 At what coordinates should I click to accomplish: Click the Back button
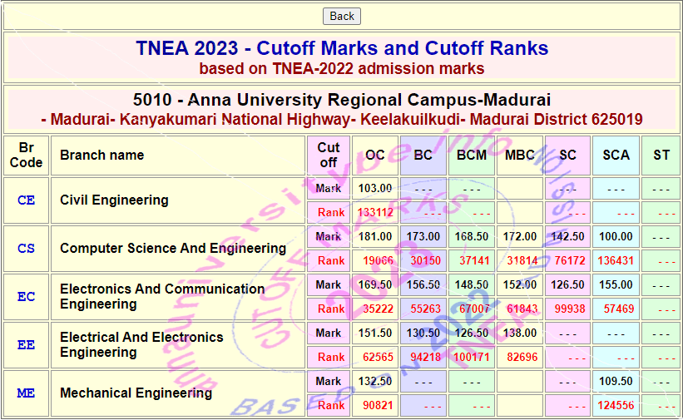(341, 16)
